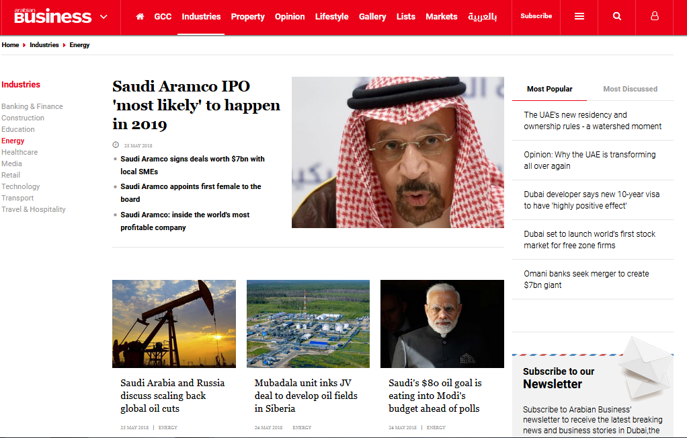Click the Arabian Business logo
The height and width of the screenshot is (438, 687).
coord(52,15)
